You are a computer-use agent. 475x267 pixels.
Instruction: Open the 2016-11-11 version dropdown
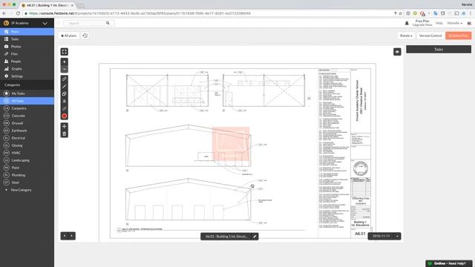pyautogui.click(x=384, y=236)
